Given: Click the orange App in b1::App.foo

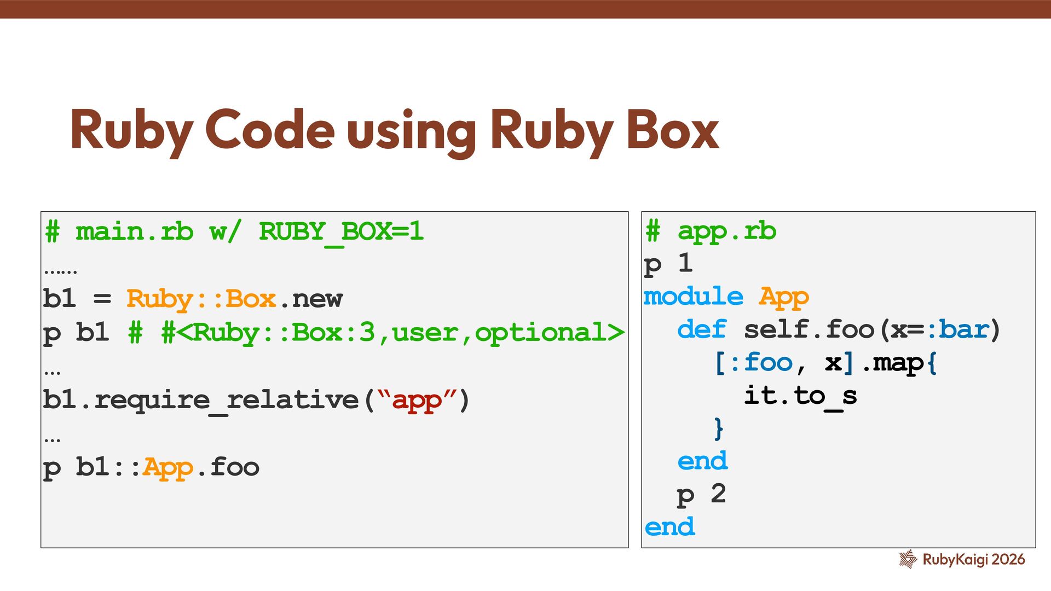Looking at the screenshot, I should pos(168,467).
